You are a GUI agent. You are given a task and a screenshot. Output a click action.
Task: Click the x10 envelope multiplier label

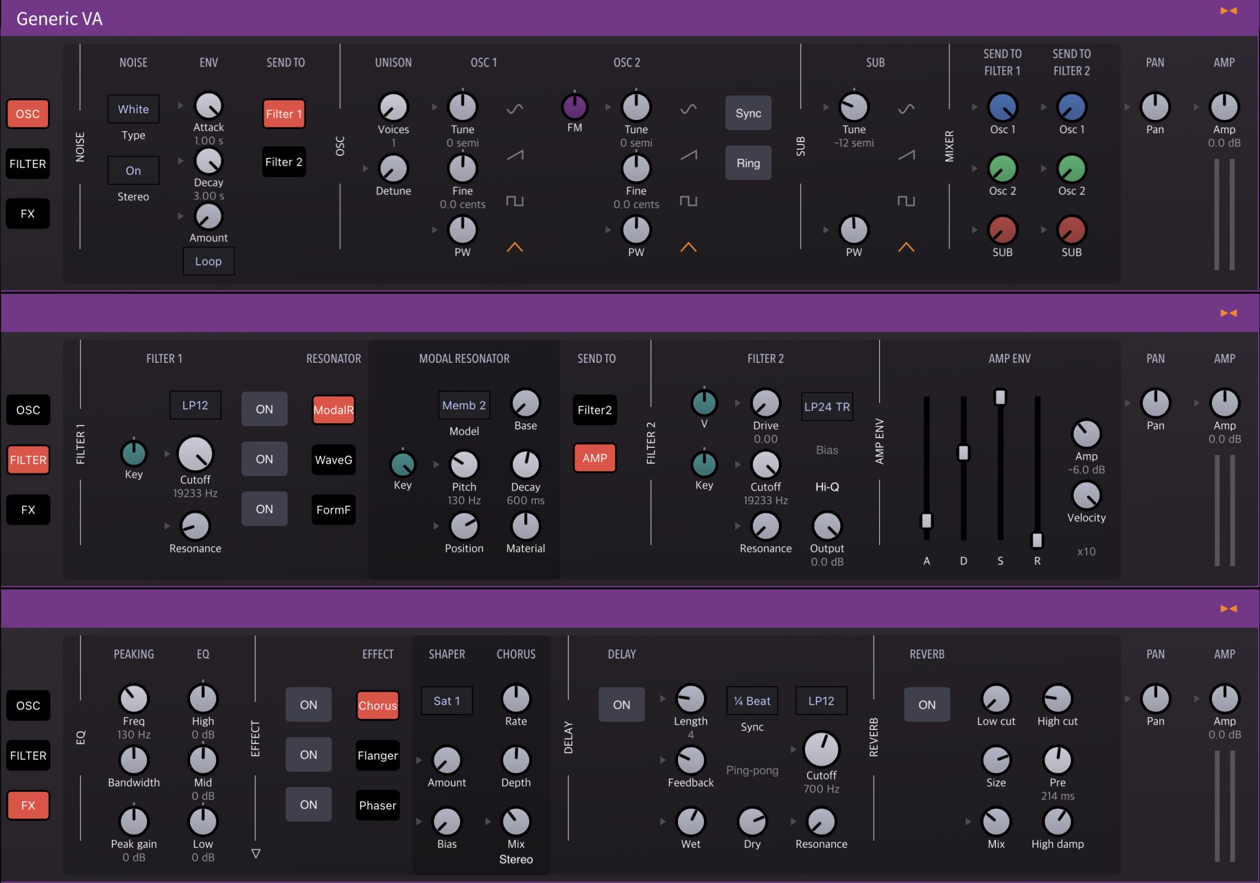tap(1087, 552)
